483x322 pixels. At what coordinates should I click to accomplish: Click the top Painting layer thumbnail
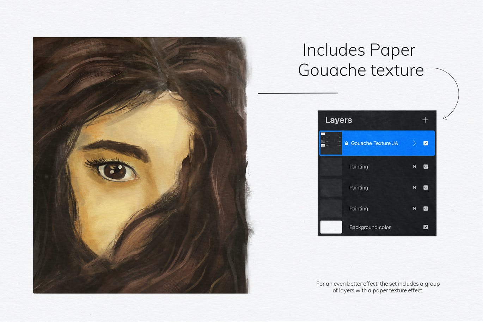(x=331, y=166)
